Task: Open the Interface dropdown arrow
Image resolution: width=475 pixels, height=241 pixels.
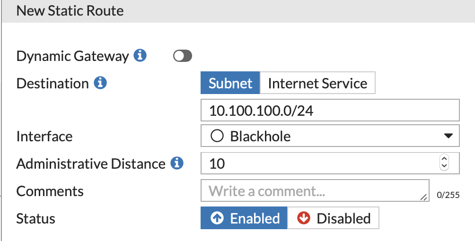Action: click(x=449, y=136)
